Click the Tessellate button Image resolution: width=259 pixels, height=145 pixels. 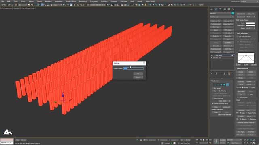coord(241,110)
